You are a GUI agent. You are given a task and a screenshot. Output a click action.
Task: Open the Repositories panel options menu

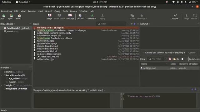[30, 24]
